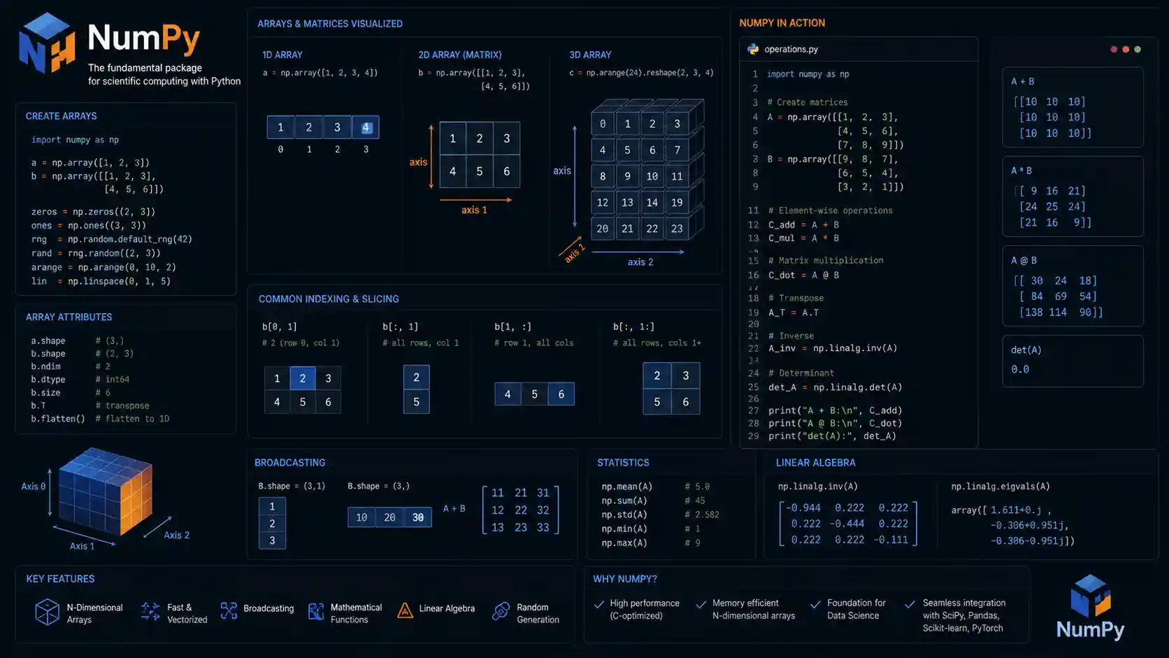Select the Random Generation icon
Screen dimensions: 1169x658
click(501, 611)
